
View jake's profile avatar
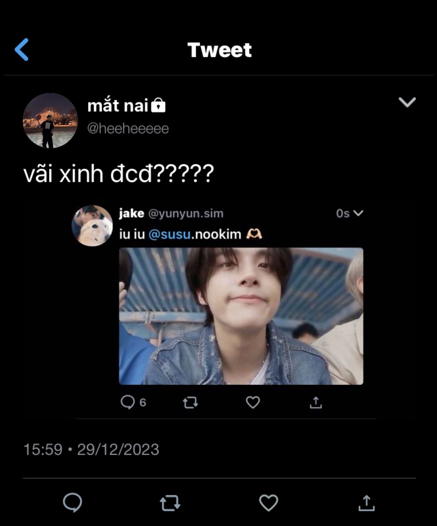click(92, 226)
